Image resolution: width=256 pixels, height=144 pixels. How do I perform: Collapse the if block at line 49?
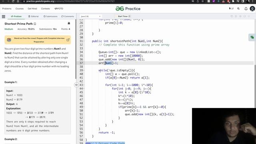84,107
